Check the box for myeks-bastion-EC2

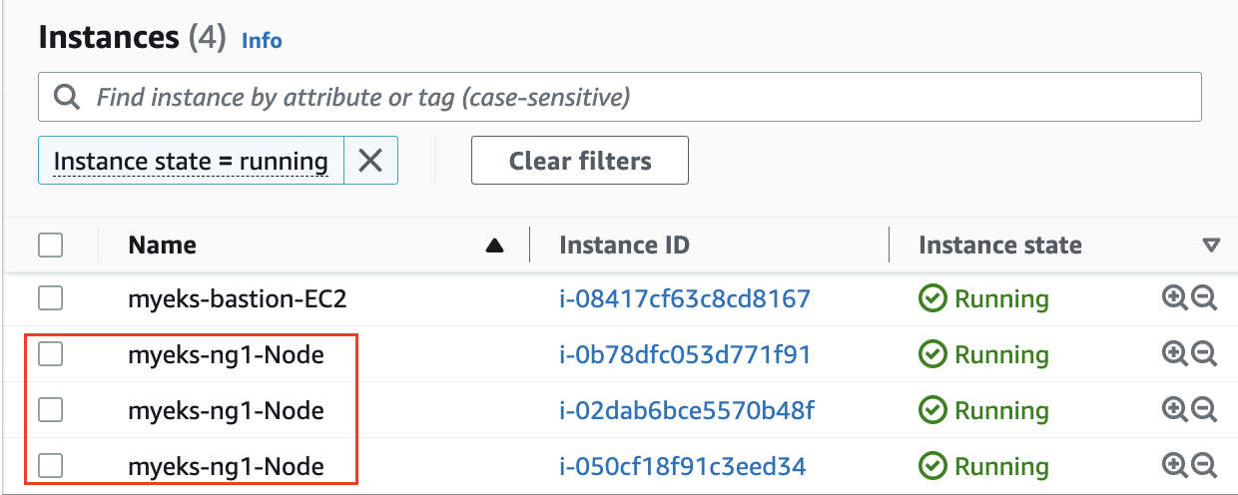(50, 298)
